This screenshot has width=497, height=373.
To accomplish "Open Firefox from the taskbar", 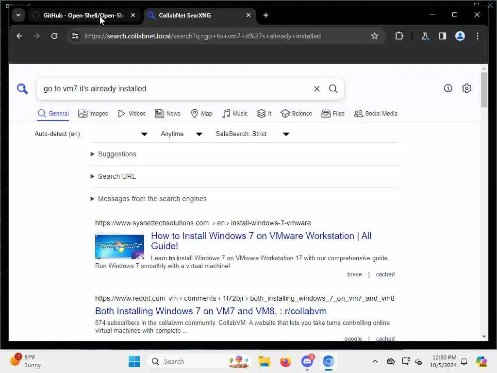I will coord(285,361).
